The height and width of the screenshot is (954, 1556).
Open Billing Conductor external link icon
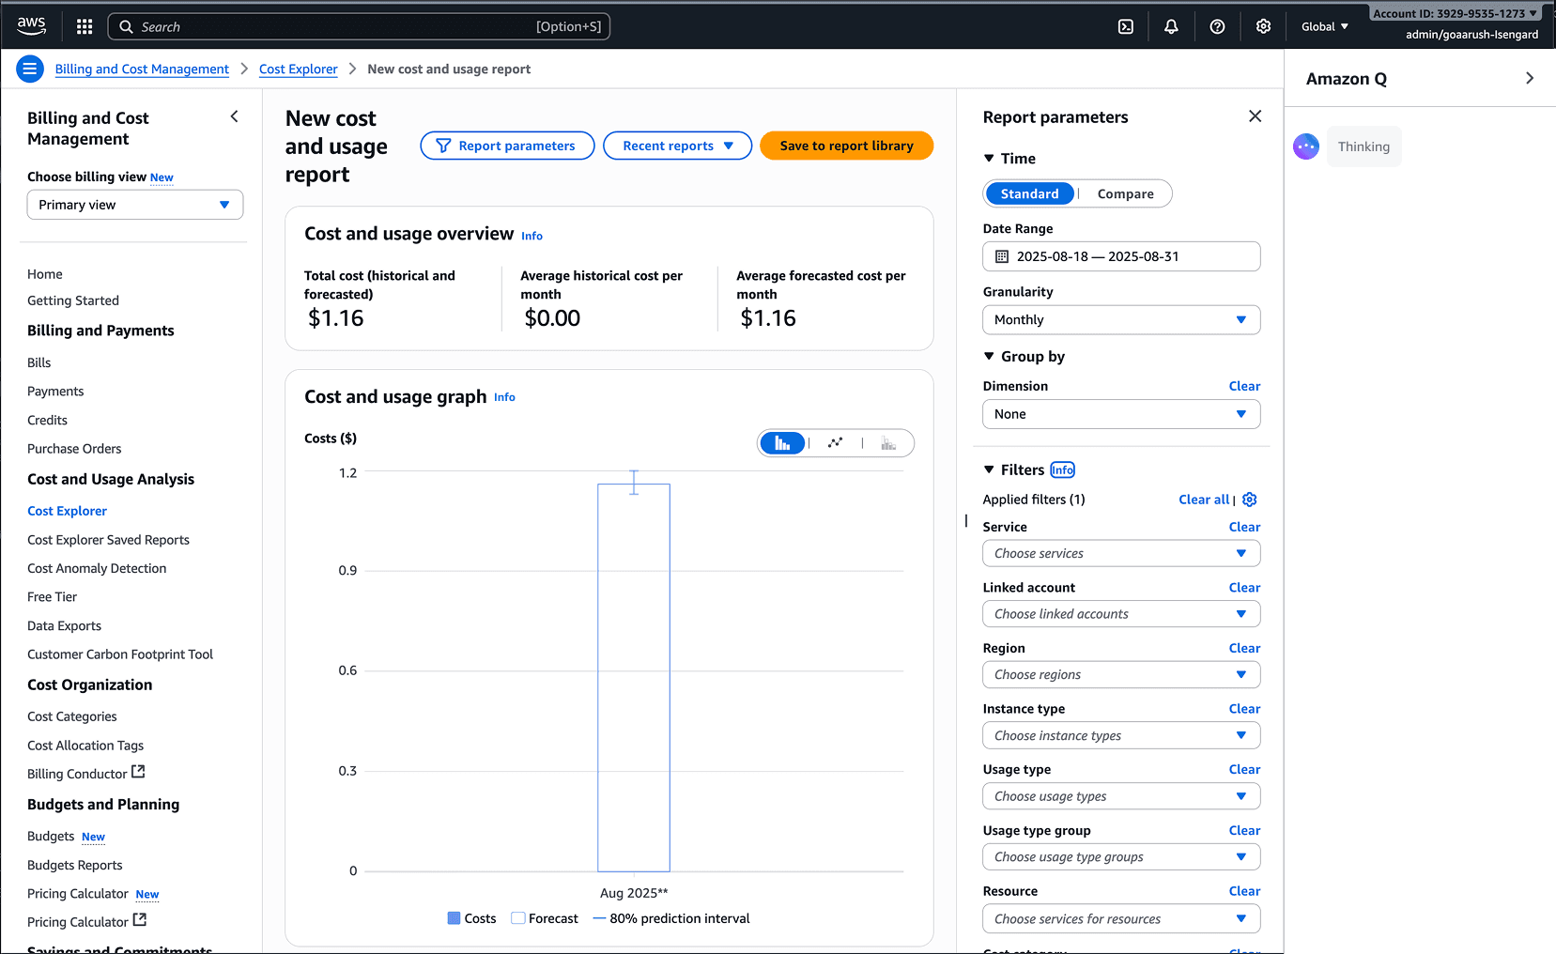[138, 772]
